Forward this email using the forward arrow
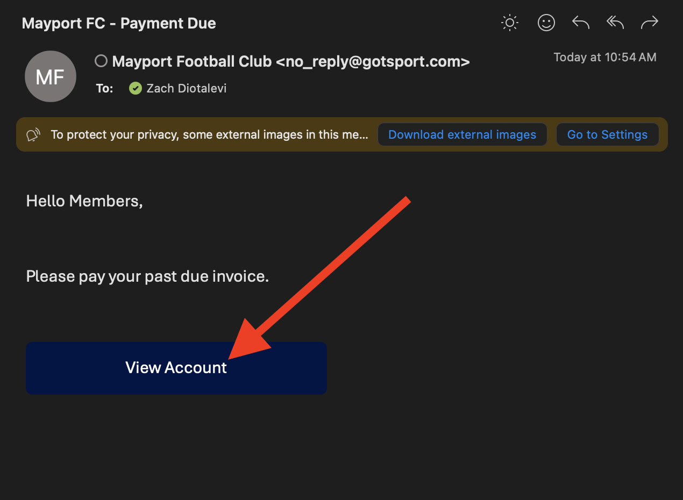683x500 pixels. pyautogui.click(x=650, y=23)
